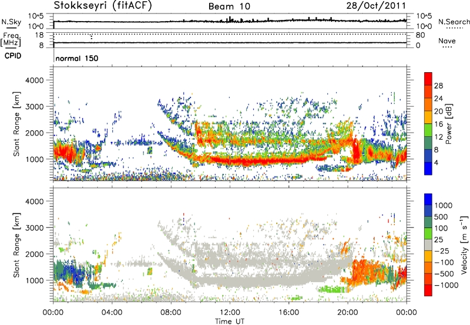Click the '1000' velocity scale value
The image size is (470, 325).
pyautogui.click(x=444, y=205)
